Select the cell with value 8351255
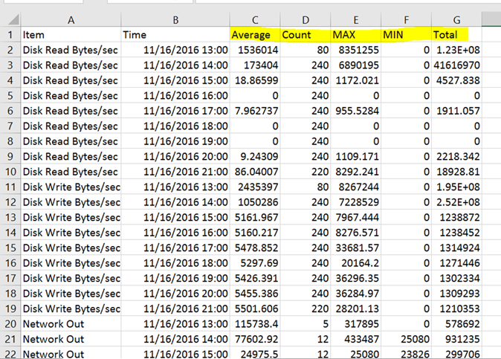The image size is (501, 359). click(x=355, y=50)
